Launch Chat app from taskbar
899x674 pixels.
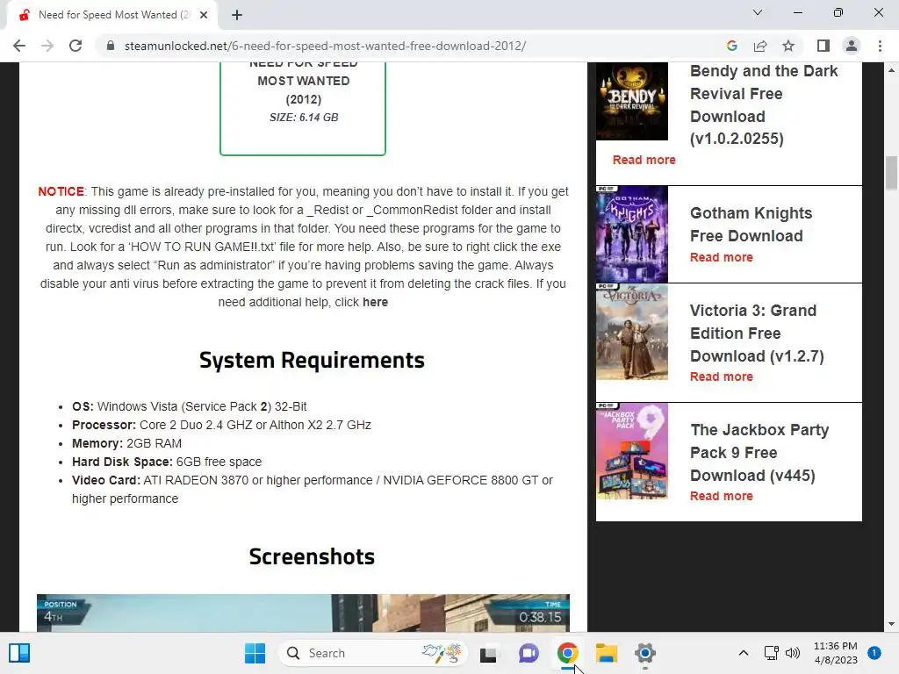pos(528,653)
